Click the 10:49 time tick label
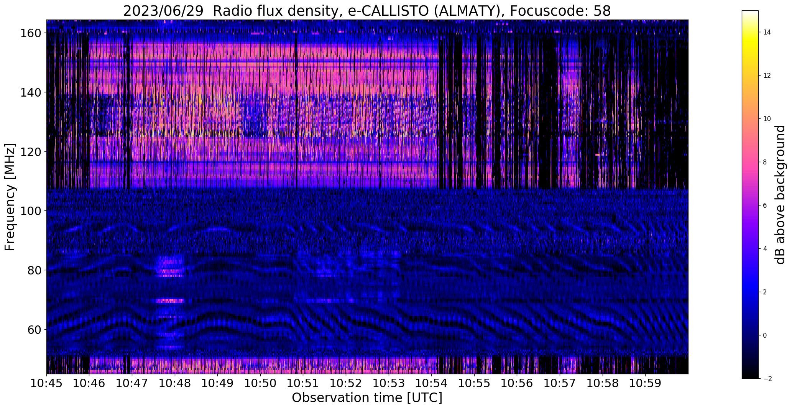This screenshot has height=409, width=792. point(218,383)
